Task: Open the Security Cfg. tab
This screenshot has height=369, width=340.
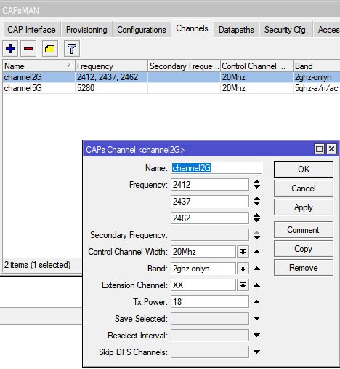Action: pyautogui.click(x=286, y=30)
